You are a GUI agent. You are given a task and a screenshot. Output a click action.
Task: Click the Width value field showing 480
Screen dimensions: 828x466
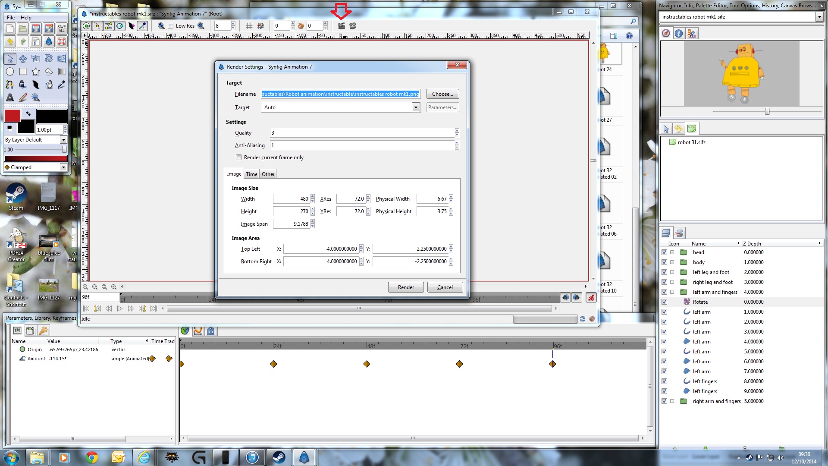point(291,199)
